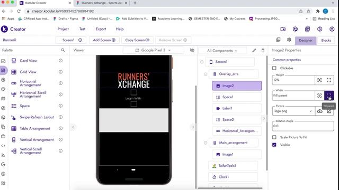The width and height of the screenshot is (339, 190).
Task: Rename component with pencil icon
Action: [254, 51]
